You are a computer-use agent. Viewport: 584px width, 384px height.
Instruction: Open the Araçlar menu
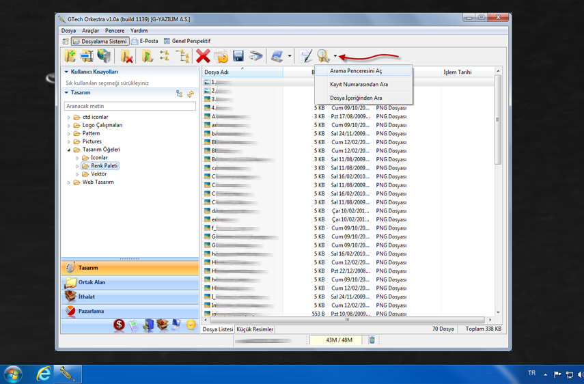click(90, 31)
